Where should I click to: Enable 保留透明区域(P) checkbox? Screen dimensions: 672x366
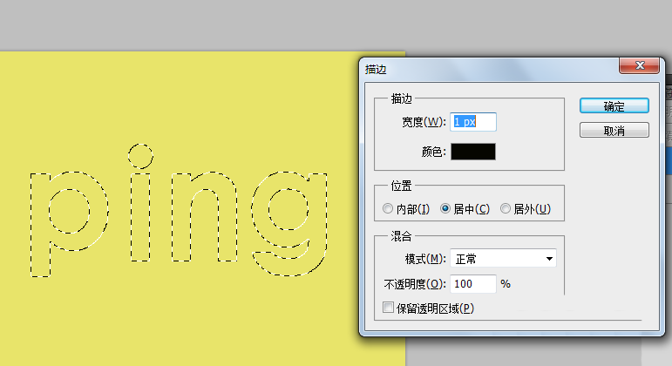click(388, 308)
